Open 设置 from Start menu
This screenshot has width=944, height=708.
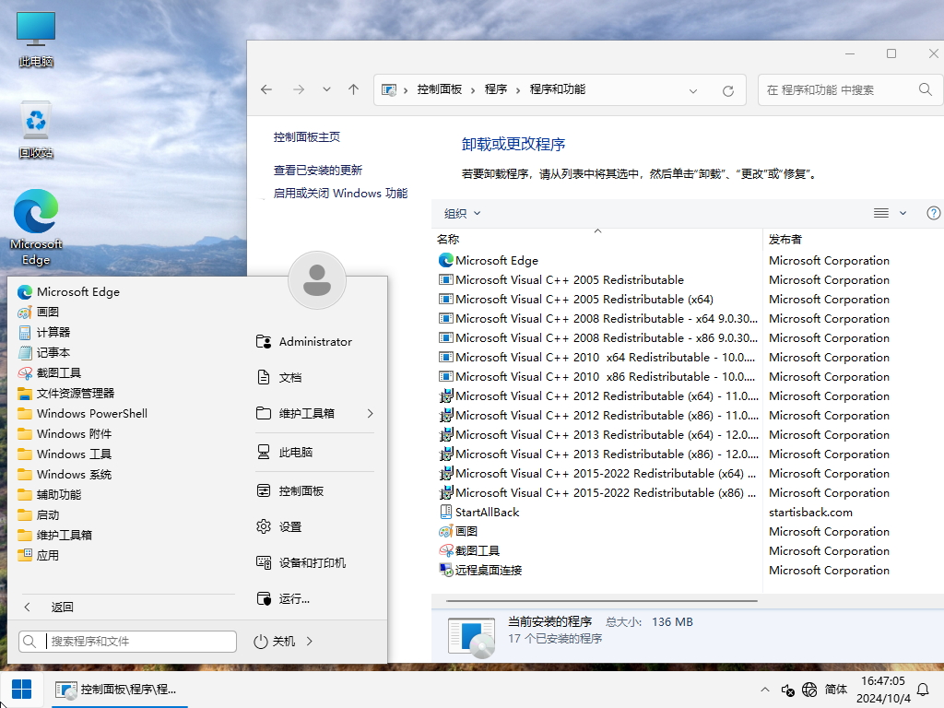(x=278, y=526)
